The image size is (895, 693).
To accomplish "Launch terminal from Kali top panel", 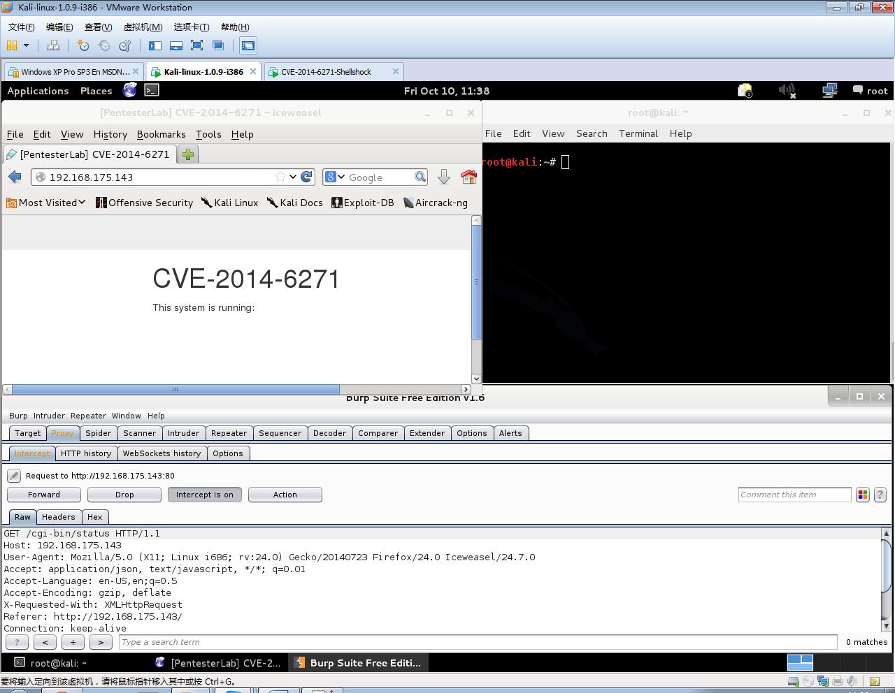I will click(x=152, y=90).
